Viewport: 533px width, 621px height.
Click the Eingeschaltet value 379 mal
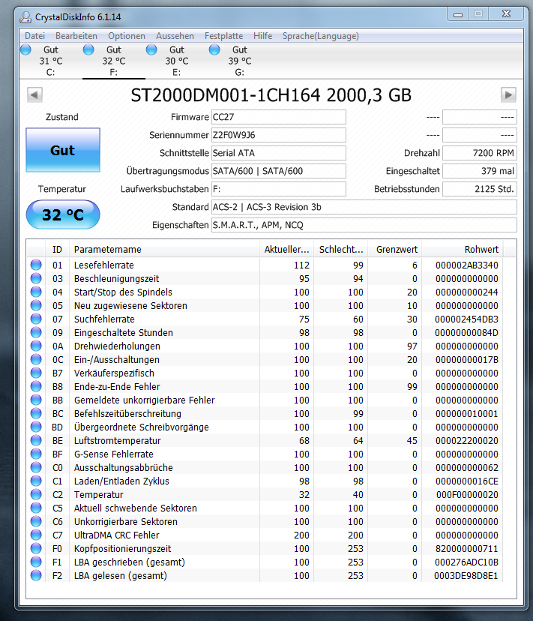[x=480, y=171]
